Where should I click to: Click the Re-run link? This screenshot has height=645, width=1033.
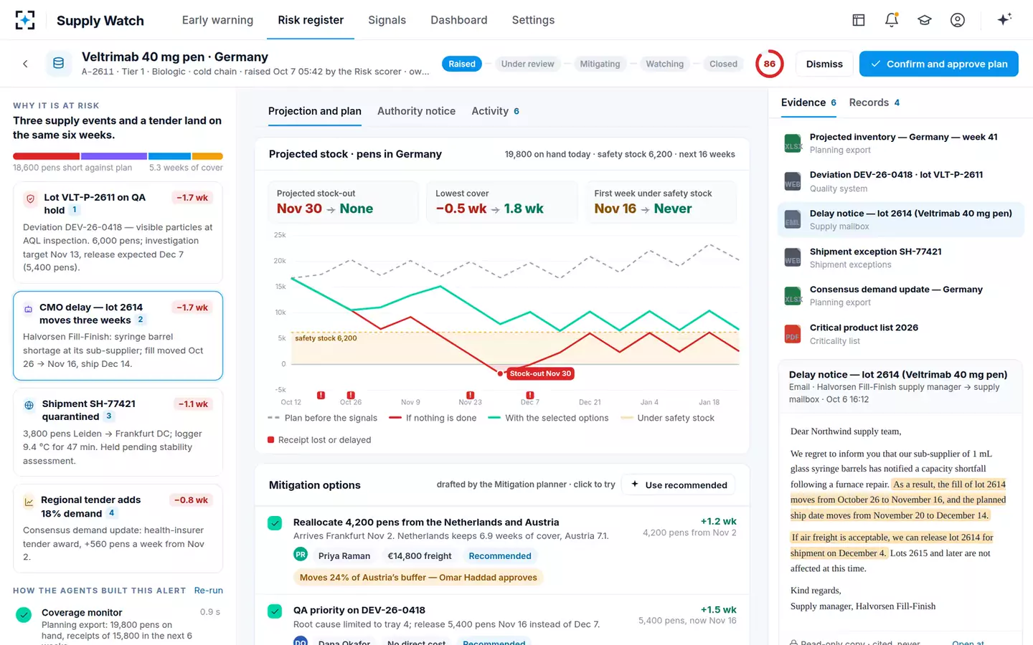pos(208,591)
